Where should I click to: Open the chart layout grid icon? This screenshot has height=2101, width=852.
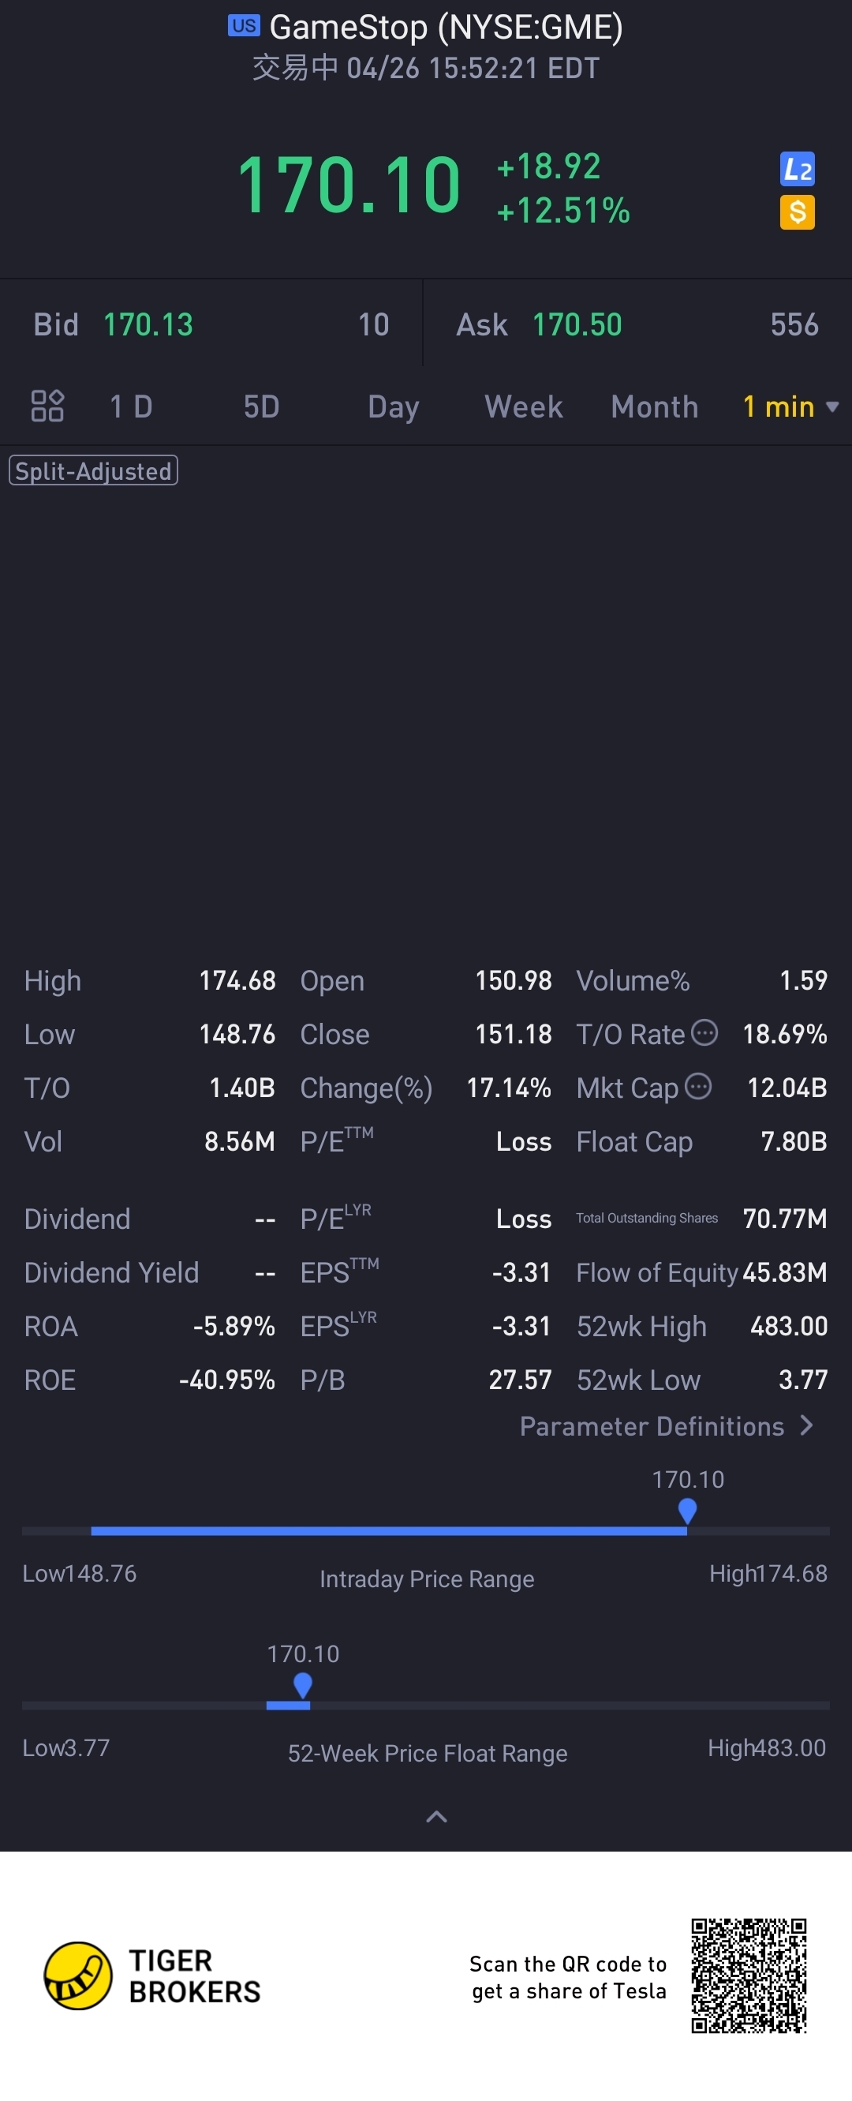[47, 406]
